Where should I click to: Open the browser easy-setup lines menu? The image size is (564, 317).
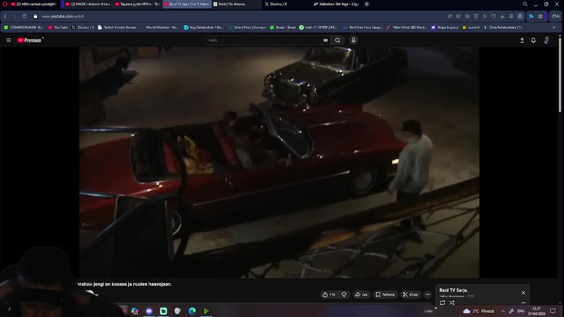(x=511, y=16)
